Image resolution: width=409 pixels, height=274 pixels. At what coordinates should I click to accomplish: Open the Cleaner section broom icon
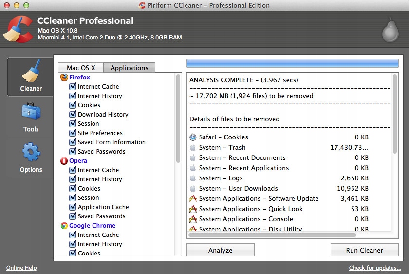(x=31, y=72)
